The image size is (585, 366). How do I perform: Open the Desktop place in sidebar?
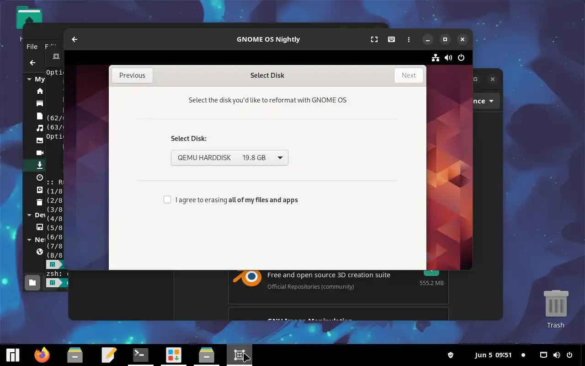(40, 103)
